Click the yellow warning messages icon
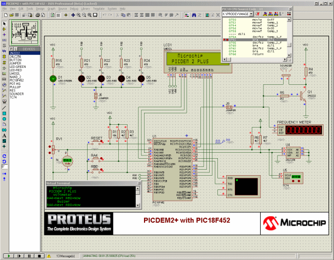The width and height of the screenshot is (334, 260). tap(49, 256)
